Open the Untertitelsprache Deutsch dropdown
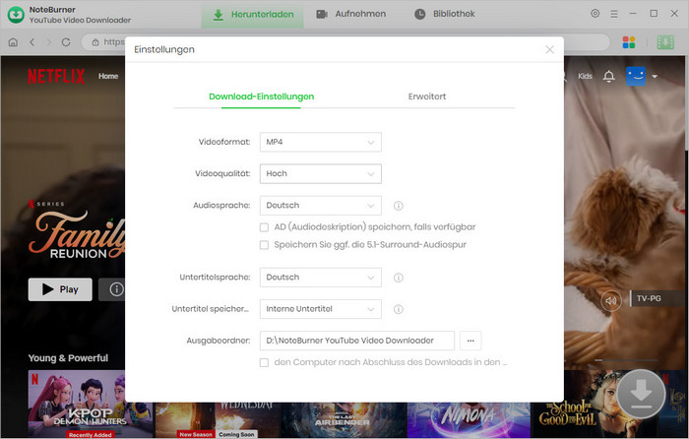The image size is (689, 439). tap(320, 278)
